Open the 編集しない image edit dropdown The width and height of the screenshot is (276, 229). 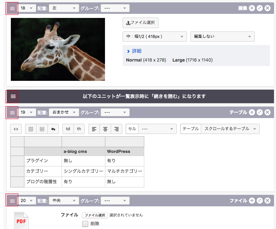(x=222, y=37)
